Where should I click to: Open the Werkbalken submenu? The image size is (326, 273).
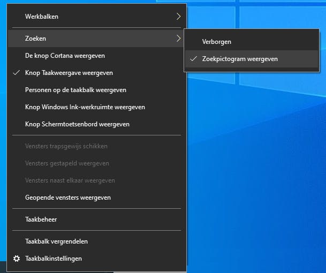[x=97, y=17]
